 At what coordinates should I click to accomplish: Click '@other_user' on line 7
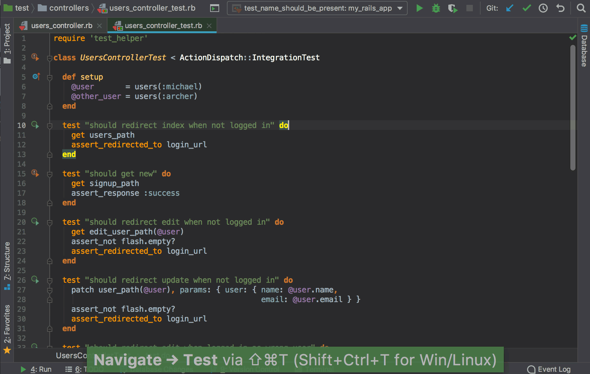point(96,96)
